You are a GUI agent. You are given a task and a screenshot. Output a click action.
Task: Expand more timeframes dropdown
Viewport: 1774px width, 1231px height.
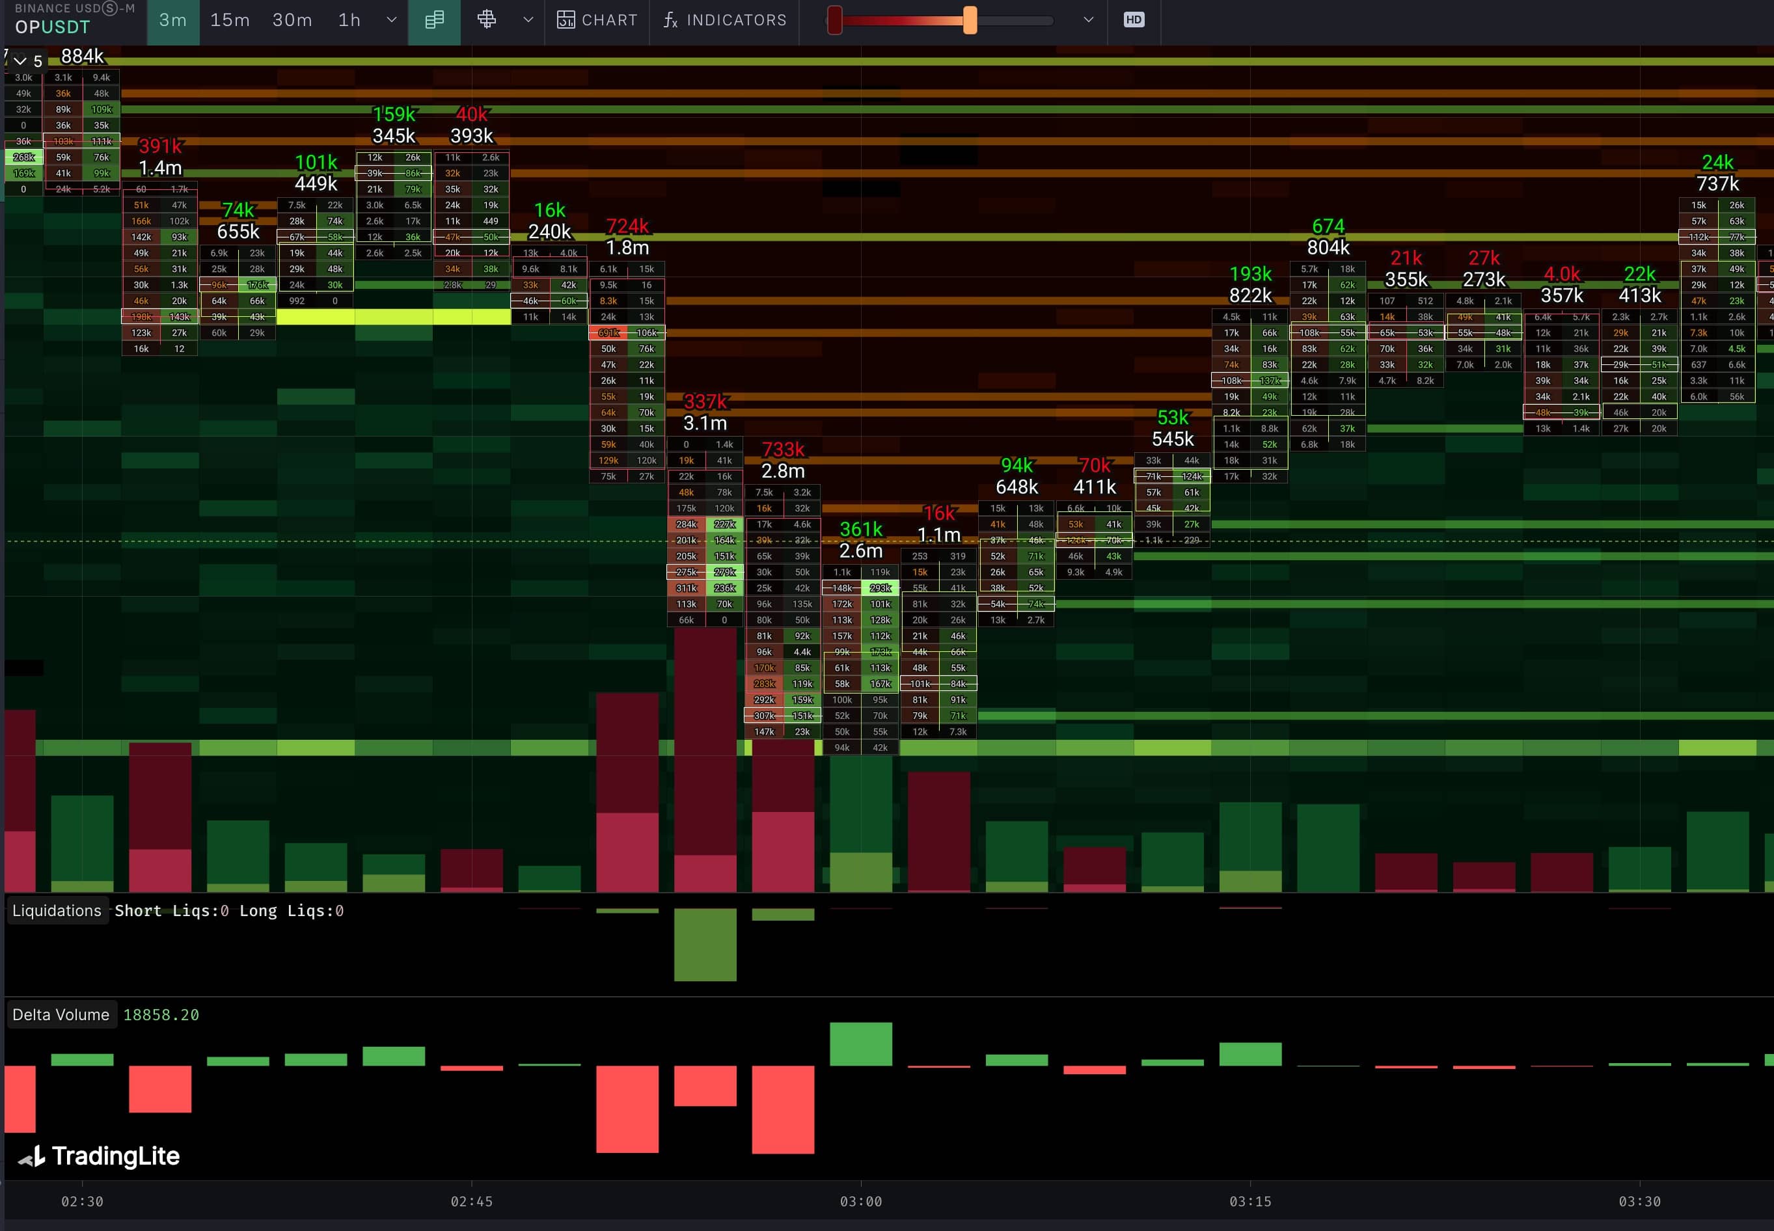point(392,20)
